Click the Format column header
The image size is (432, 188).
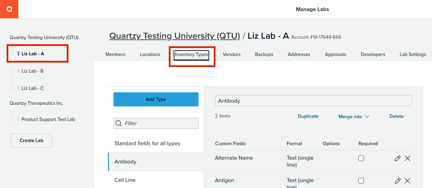coord(294,143)
